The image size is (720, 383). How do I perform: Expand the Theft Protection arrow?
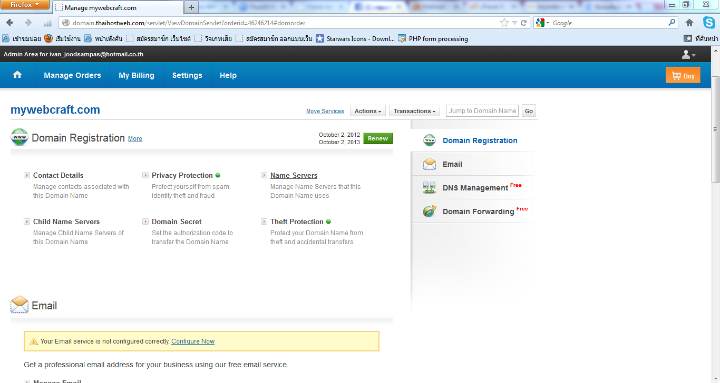pyautogui.click(x=264, y=221)
